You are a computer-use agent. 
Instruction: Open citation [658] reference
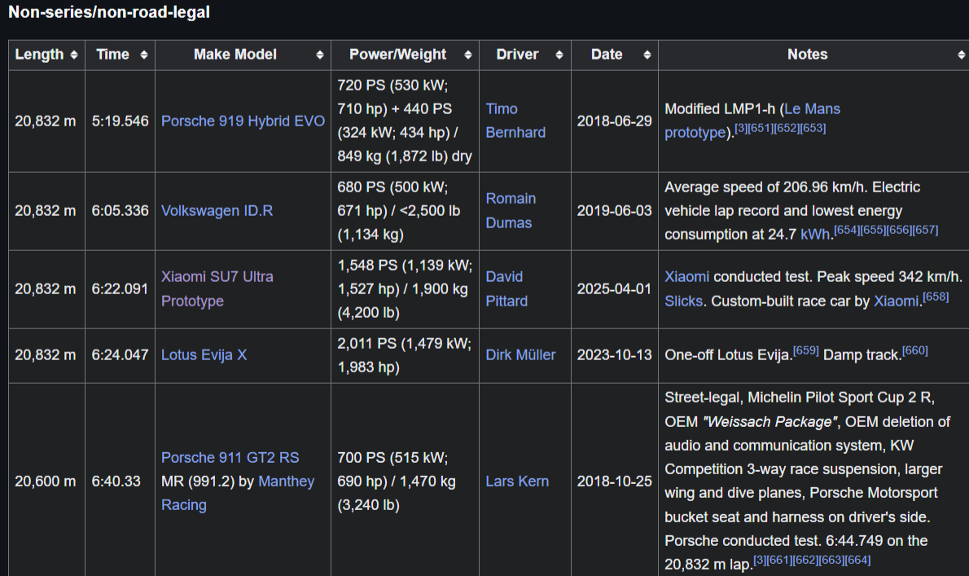pos(936,297)
